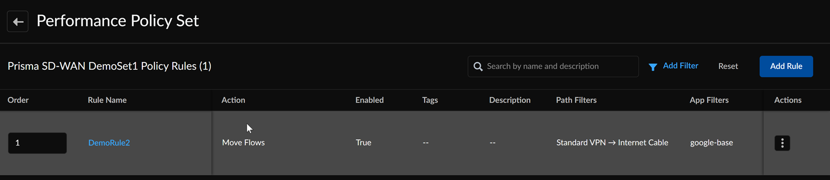
Task: Click the App Filters column header
Action: [x=709, y=100]
